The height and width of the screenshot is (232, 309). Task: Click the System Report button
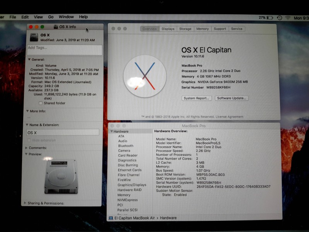(x=196, y=98)
